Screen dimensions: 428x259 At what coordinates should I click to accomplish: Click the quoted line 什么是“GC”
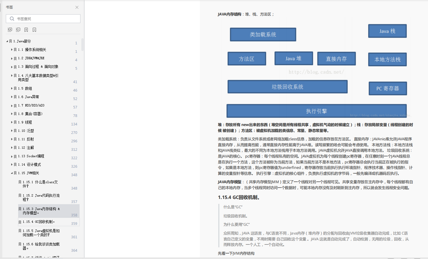click(x=233, y=207)
